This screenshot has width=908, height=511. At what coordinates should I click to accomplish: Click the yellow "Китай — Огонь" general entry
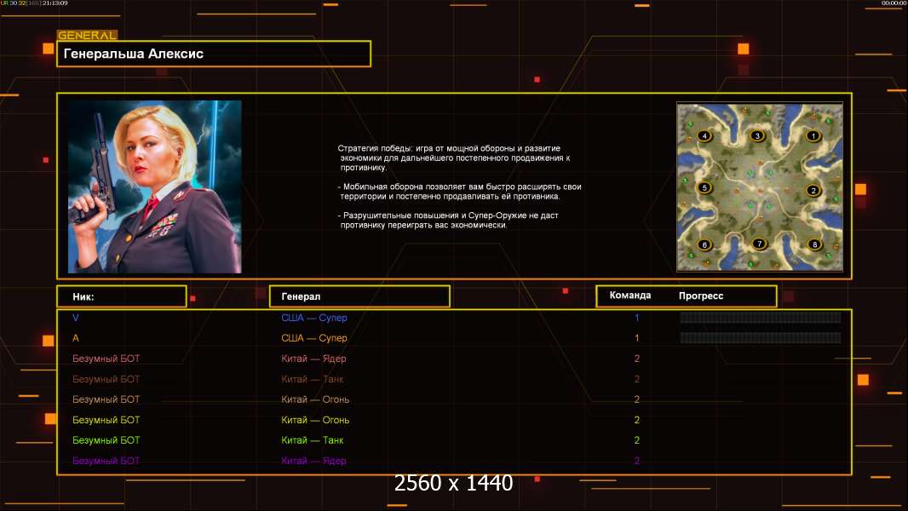point(315,420)
